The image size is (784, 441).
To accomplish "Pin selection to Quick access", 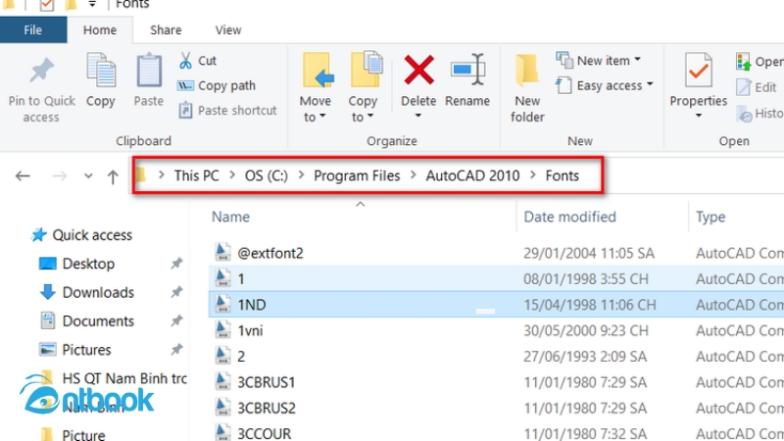I will tap(41, 89).
